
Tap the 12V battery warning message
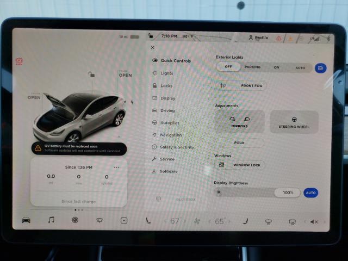(x=79, y=148)
